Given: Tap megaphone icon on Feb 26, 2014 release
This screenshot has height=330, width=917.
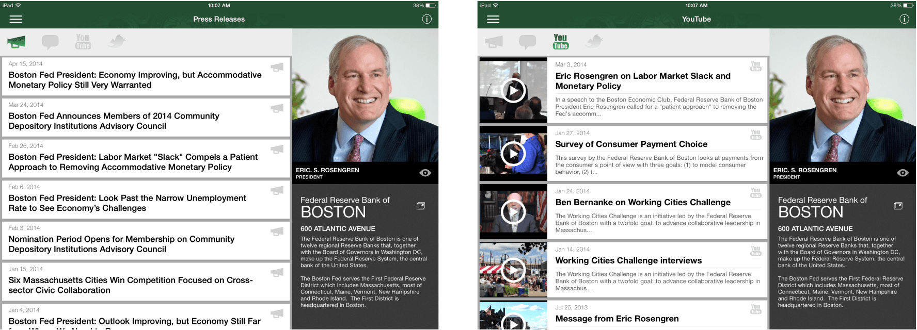Looking at the screenshot, I should pyautogui.click(x=277, y=149).
